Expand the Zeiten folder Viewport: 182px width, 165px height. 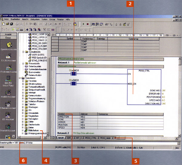coord(23,127)
